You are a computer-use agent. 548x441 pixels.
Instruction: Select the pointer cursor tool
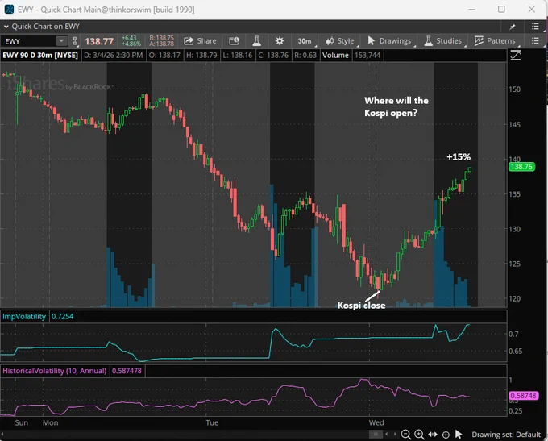click(459, 434)
